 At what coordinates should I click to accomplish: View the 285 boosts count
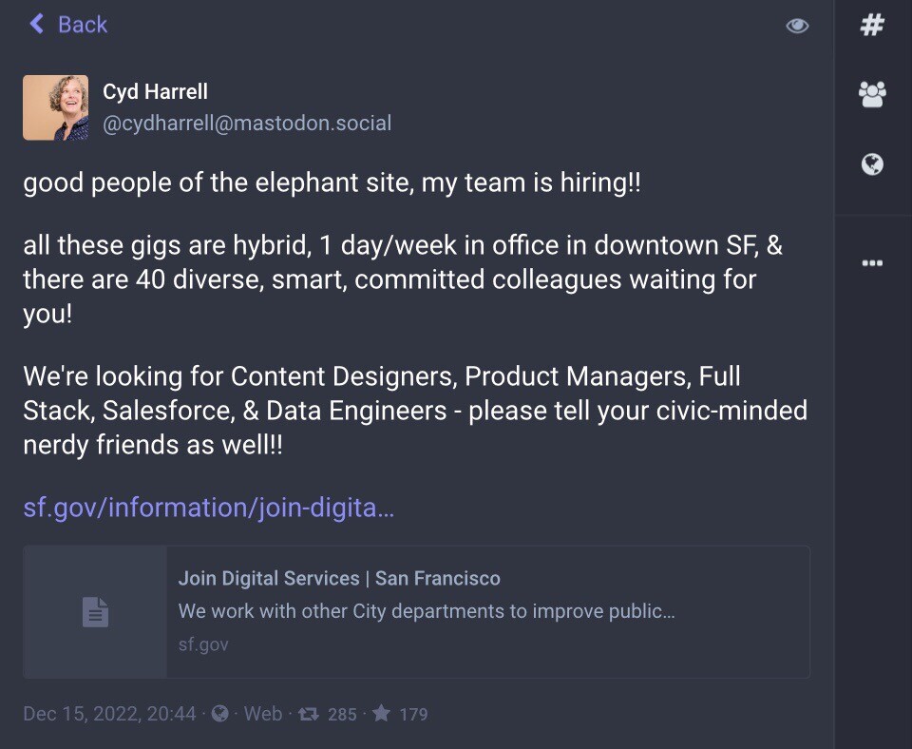pos(342,714)
